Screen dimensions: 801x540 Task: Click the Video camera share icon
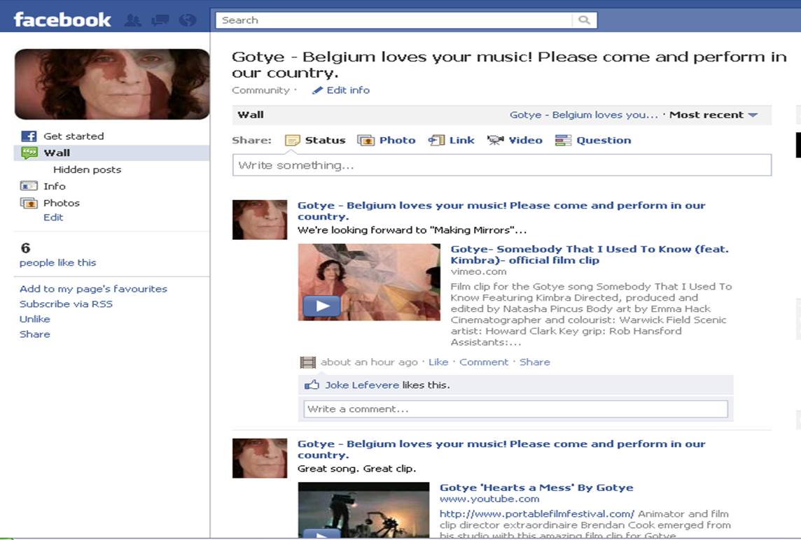pos(495,141)
